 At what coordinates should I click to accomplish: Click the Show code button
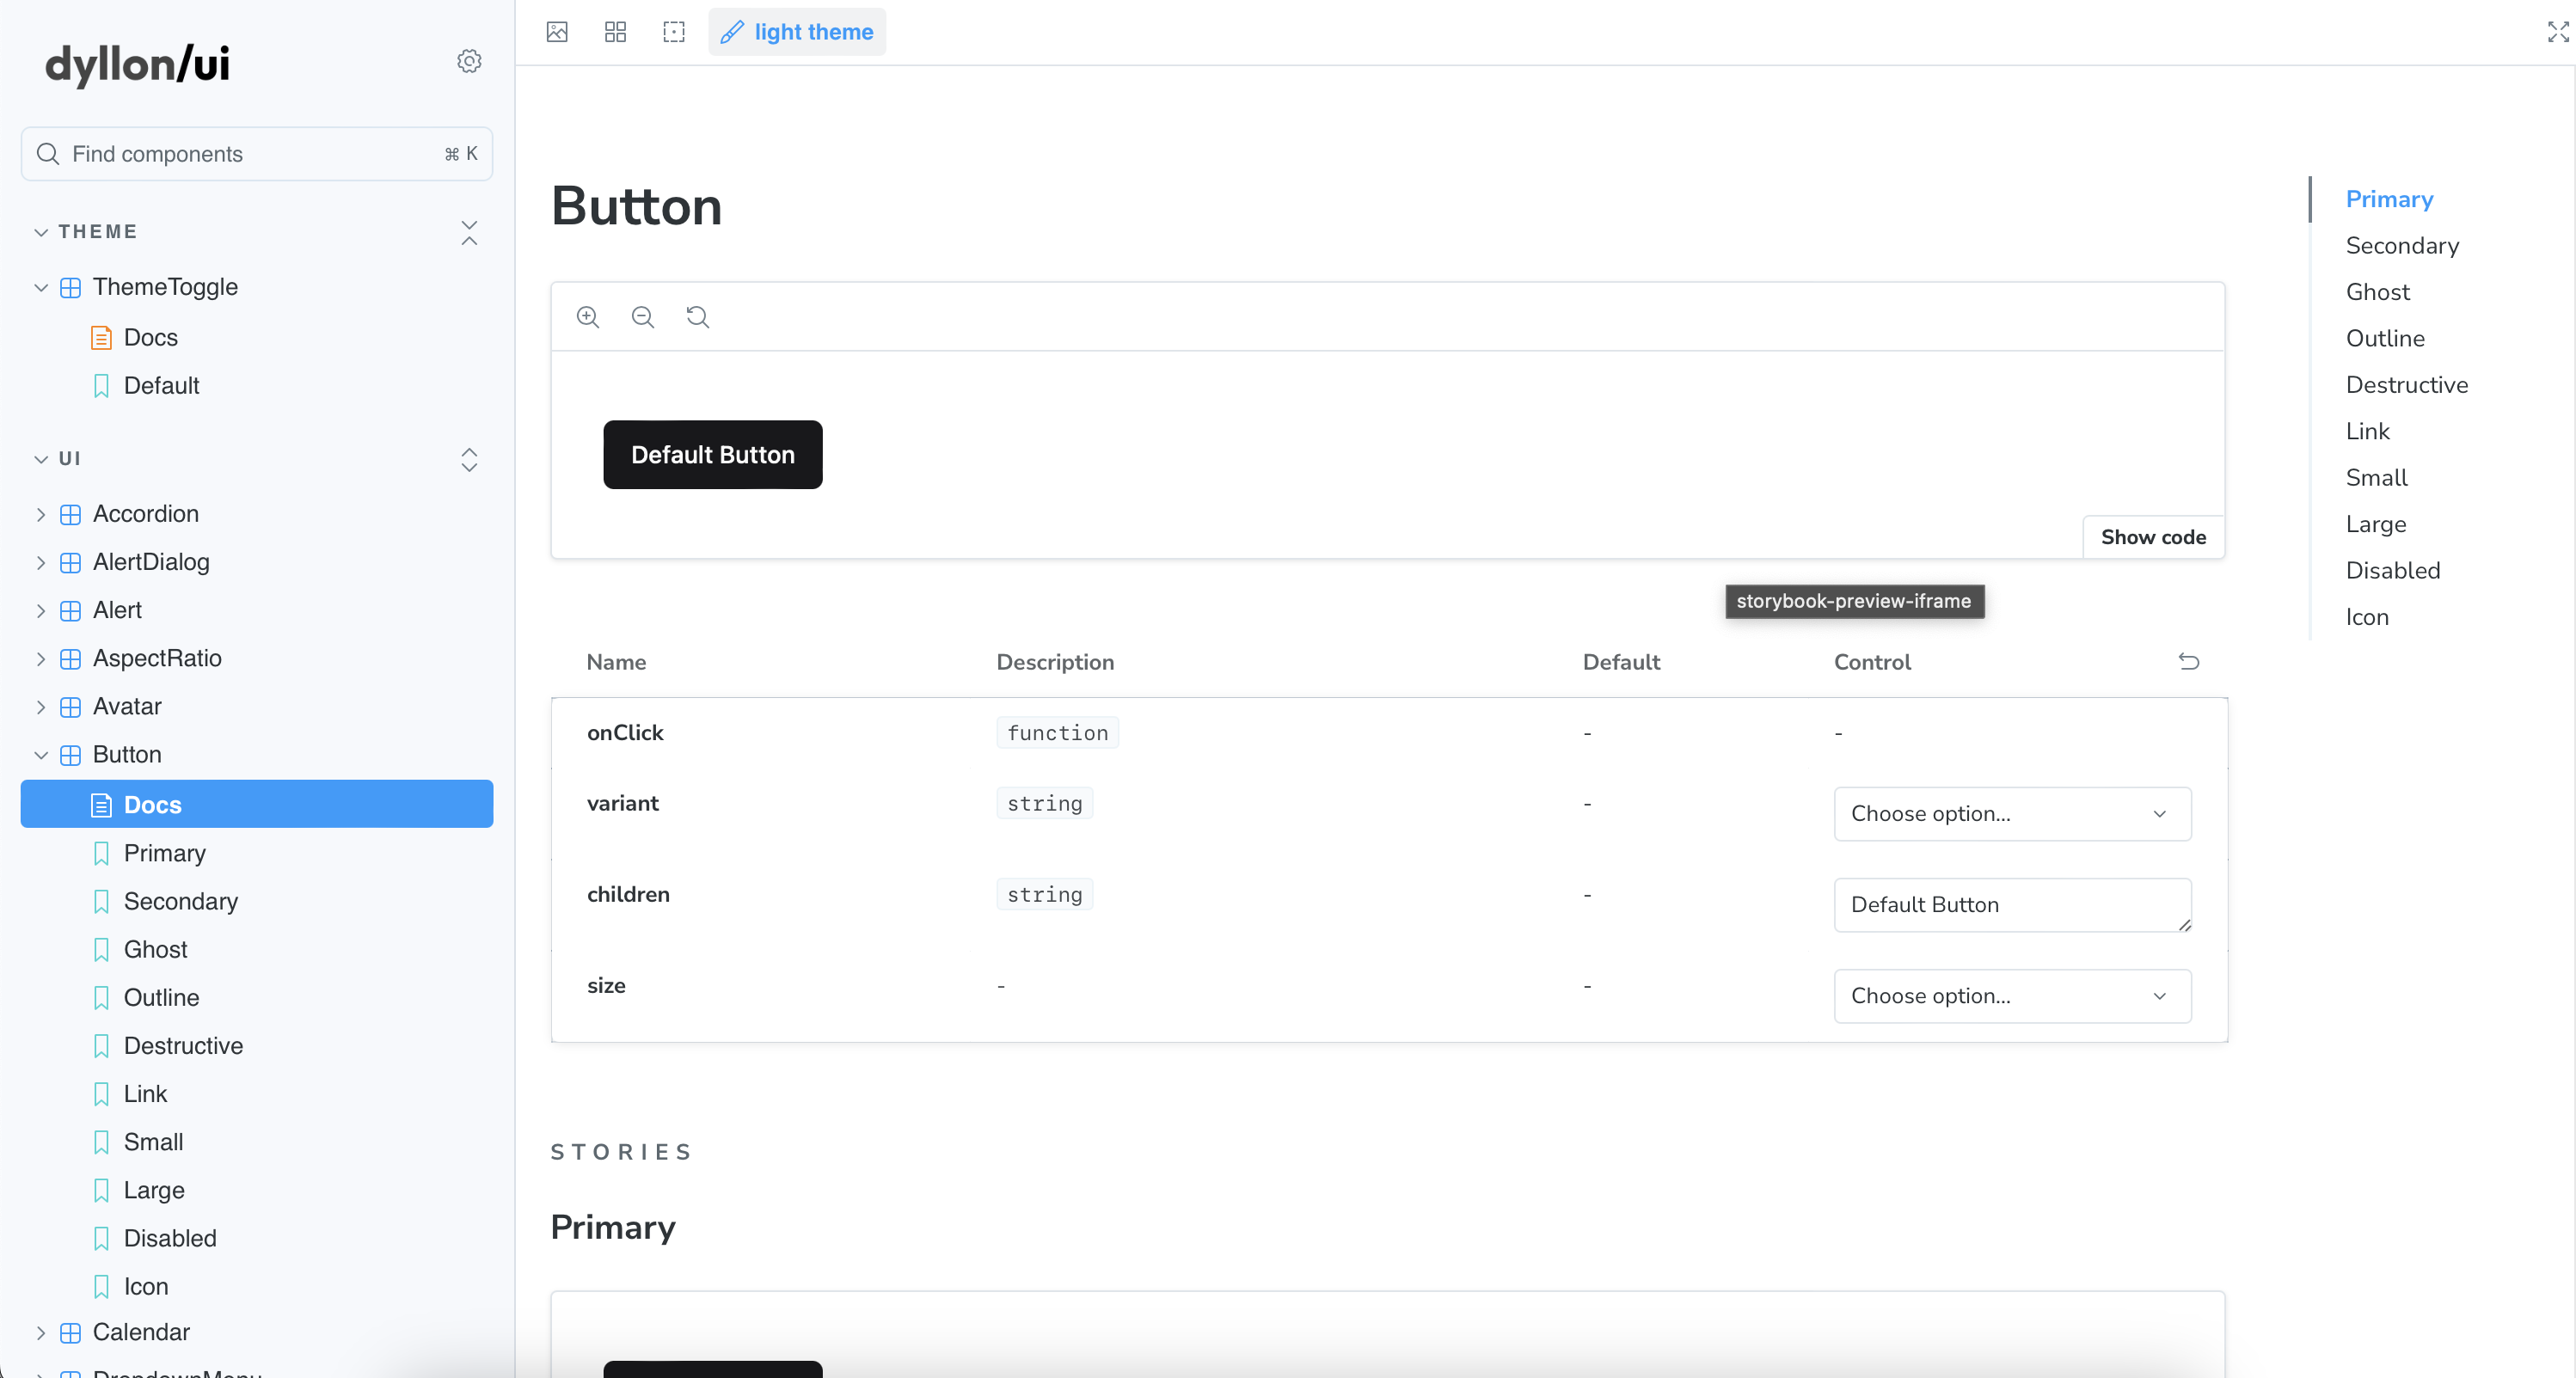pyautogui.click(x=2152, y=537)
